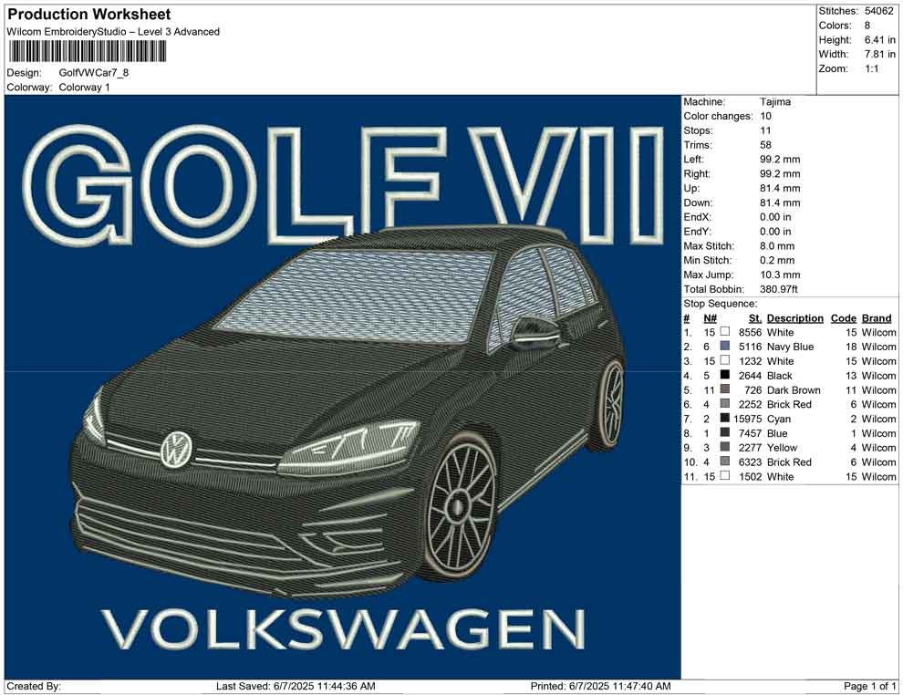
Task: Click the Colorway 1 value
Action: (84, 88)
